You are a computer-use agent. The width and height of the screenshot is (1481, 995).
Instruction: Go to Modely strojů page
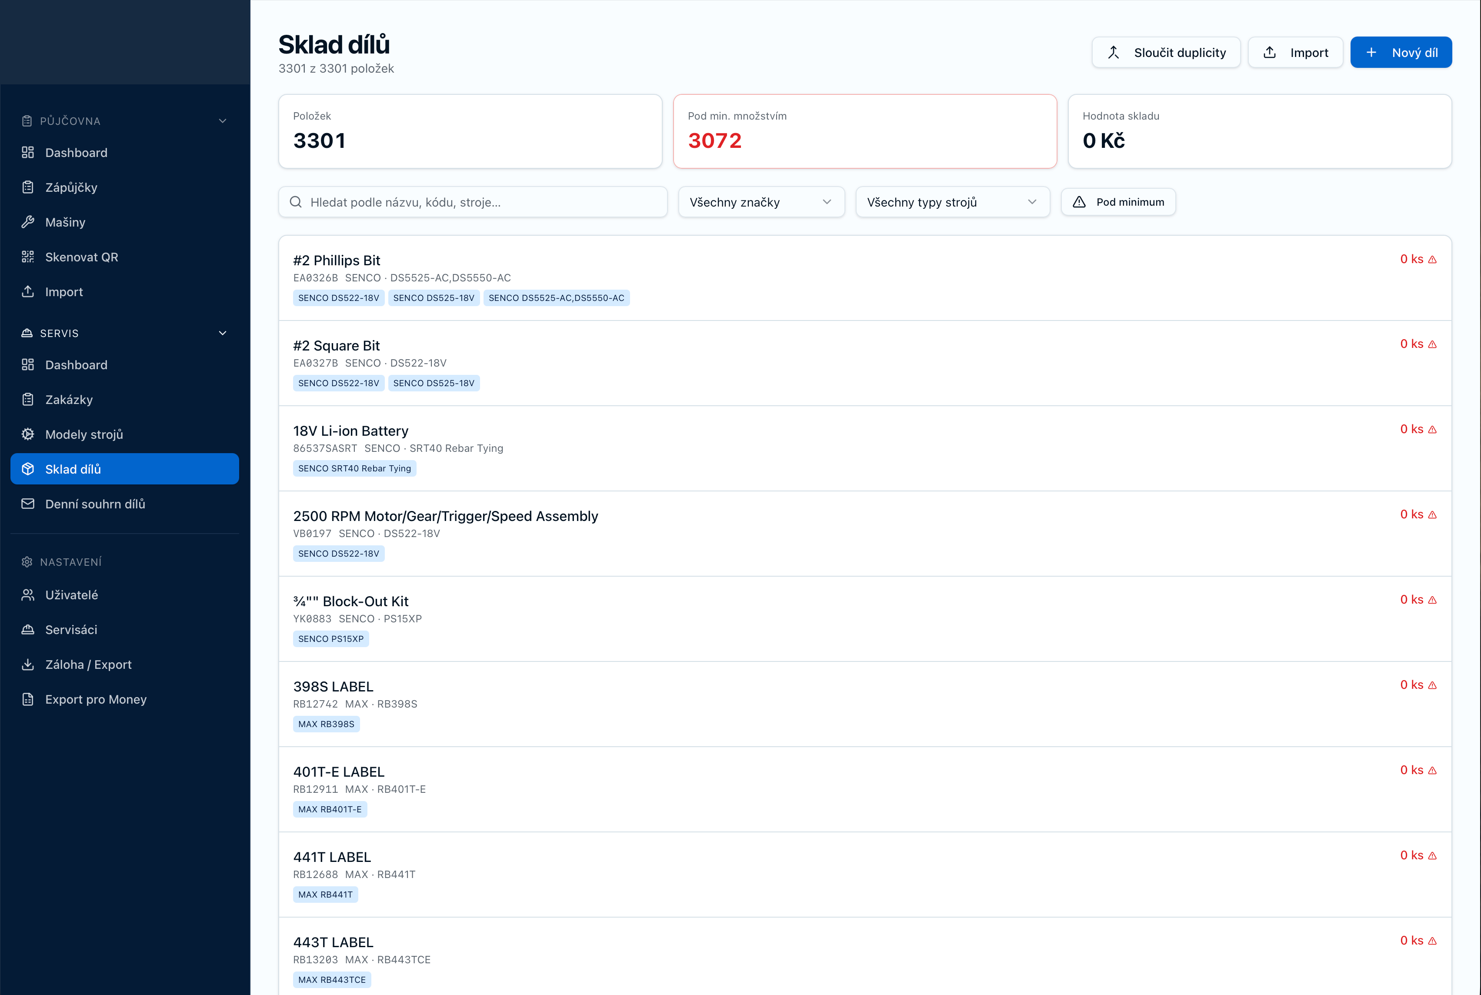[125, 435]
